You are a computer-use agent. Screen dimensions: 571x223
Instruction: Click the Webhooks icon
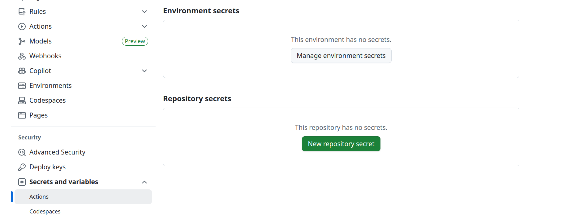[x=22, y=56]
